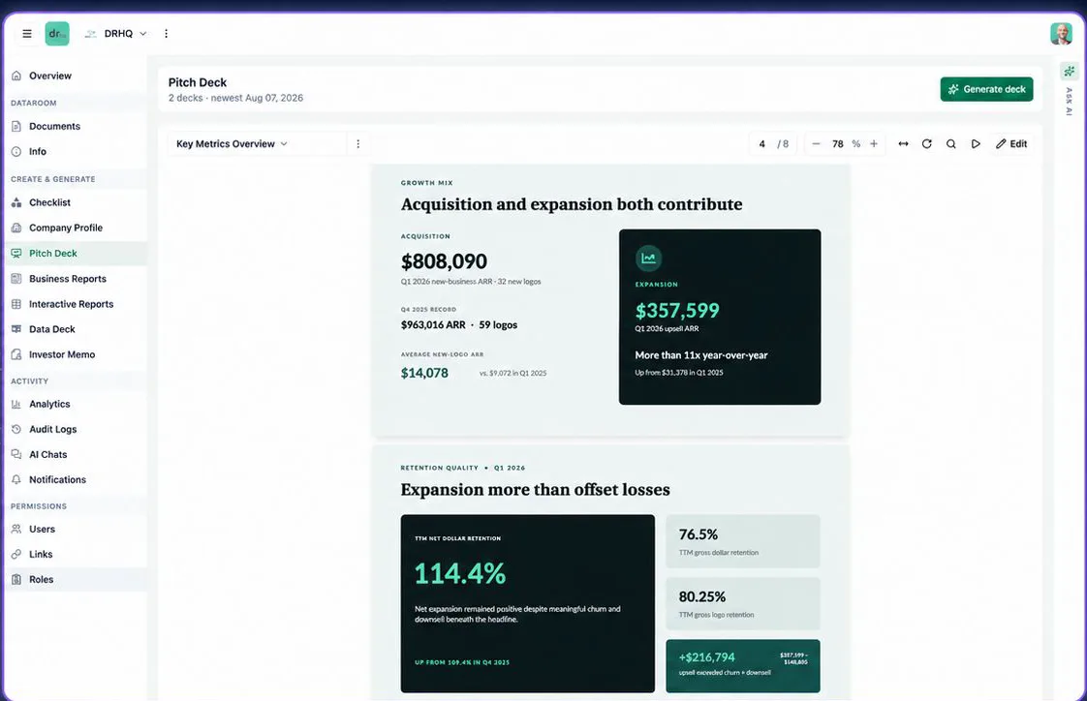Expand the Key Metrics Overview deck dropdown
Viewport: 1087px width, 701px height.
click(x=257, y=143)
